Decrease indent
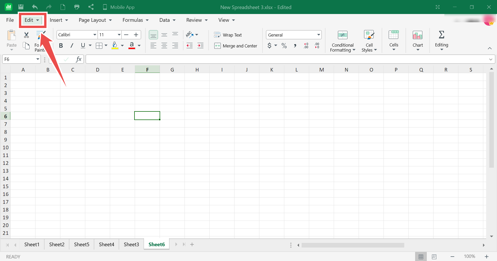The image size is (497, 261). tap(190, 46)
